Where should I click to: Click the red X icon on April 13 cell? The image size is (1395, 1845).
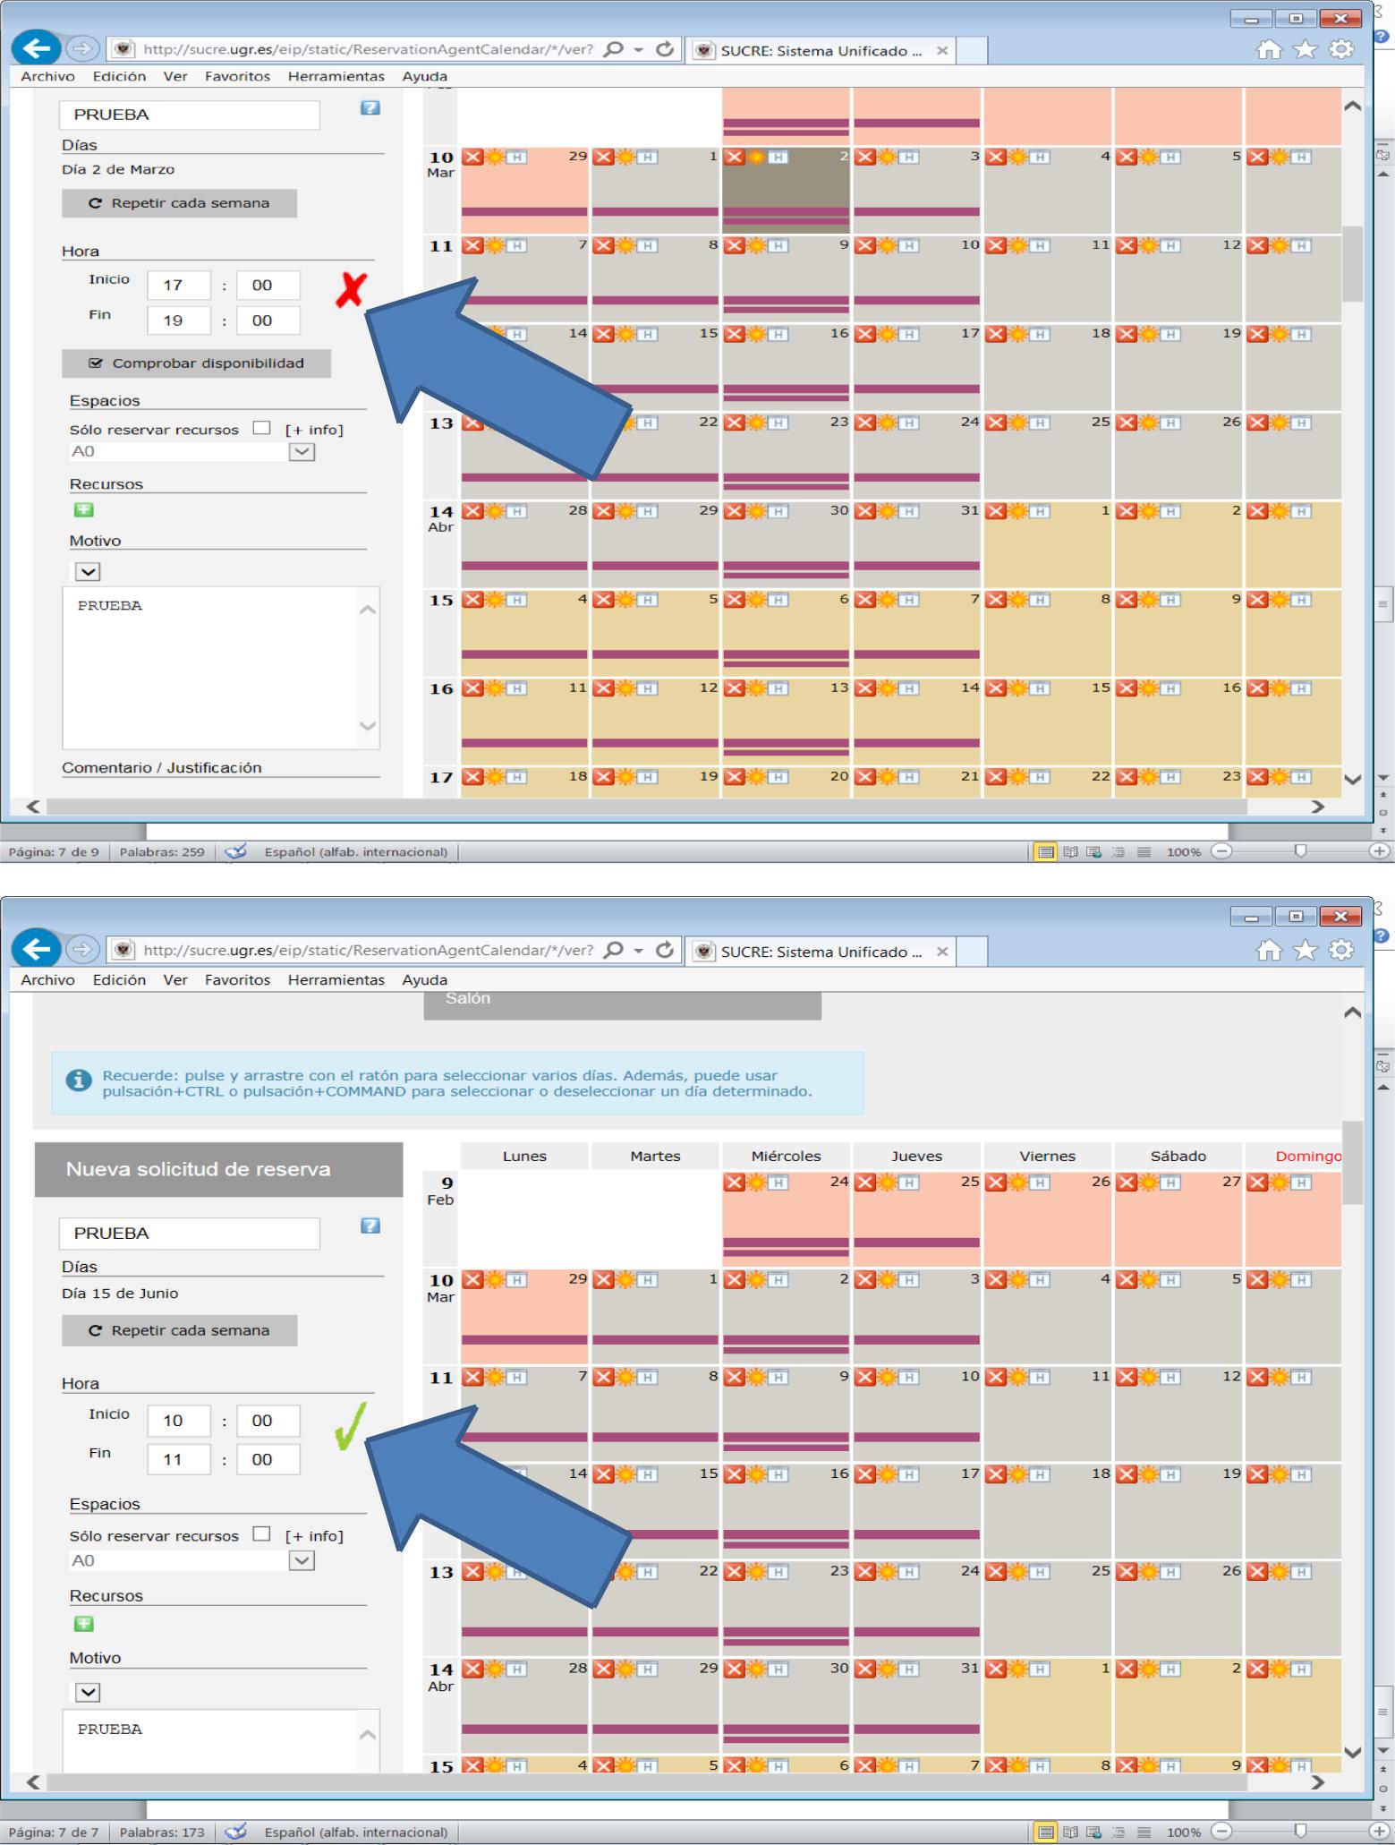point(735,688)
